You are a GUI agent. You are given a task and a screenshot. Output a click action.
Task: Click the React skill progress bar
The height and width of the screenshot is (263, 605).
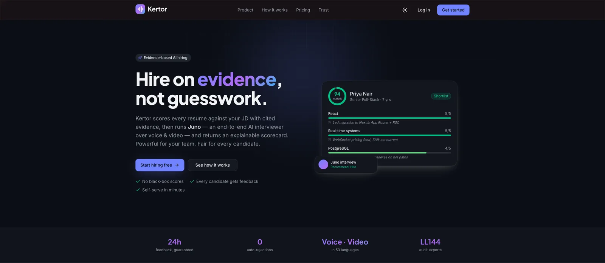point(389,118)
